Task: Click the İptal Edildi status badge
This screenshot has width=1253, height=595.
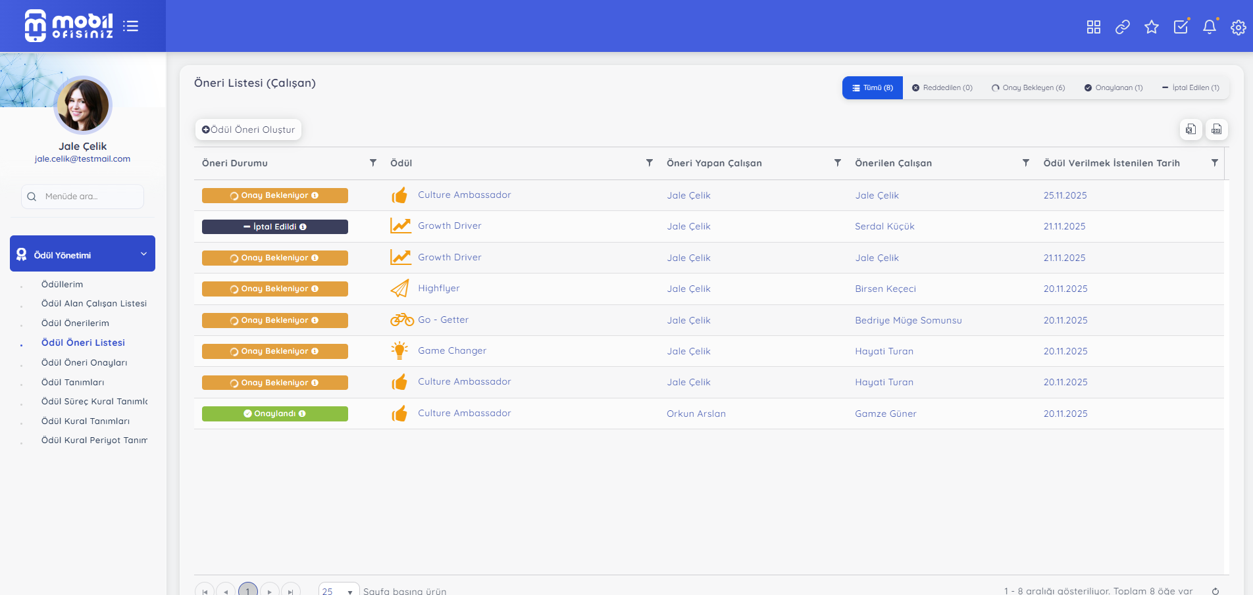Action: pos(274,227)
